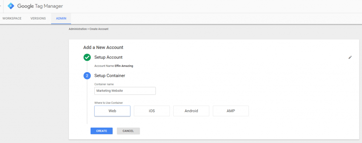Select the AMP container option

click(x=230, y=111)
